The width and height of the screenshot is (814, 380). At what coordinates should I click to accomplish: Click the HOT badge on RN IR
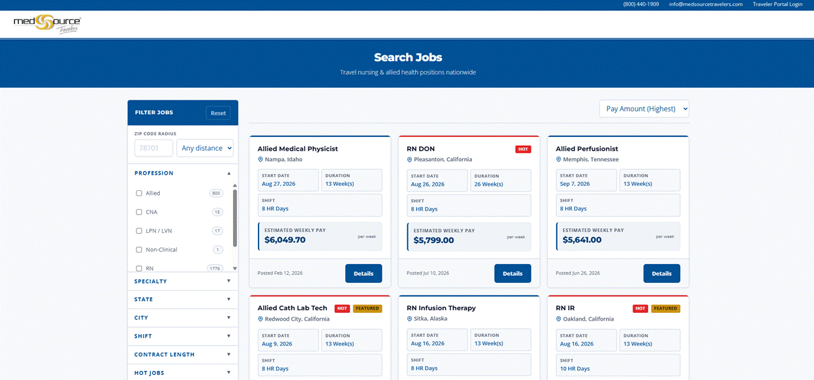640,308
